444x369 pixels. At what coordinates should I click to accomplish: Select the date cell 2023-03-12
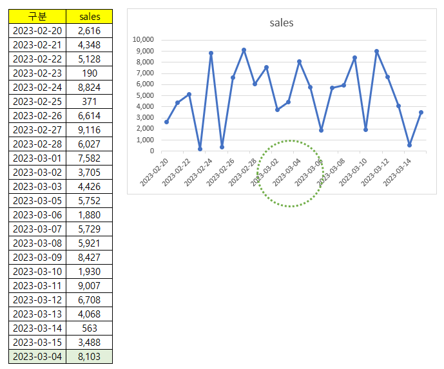click(x=37, y=299)
